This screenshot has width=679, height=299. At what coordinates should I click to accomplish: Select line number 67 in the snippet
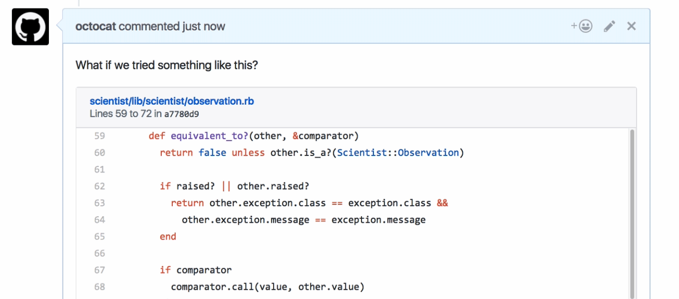[99, 270]
